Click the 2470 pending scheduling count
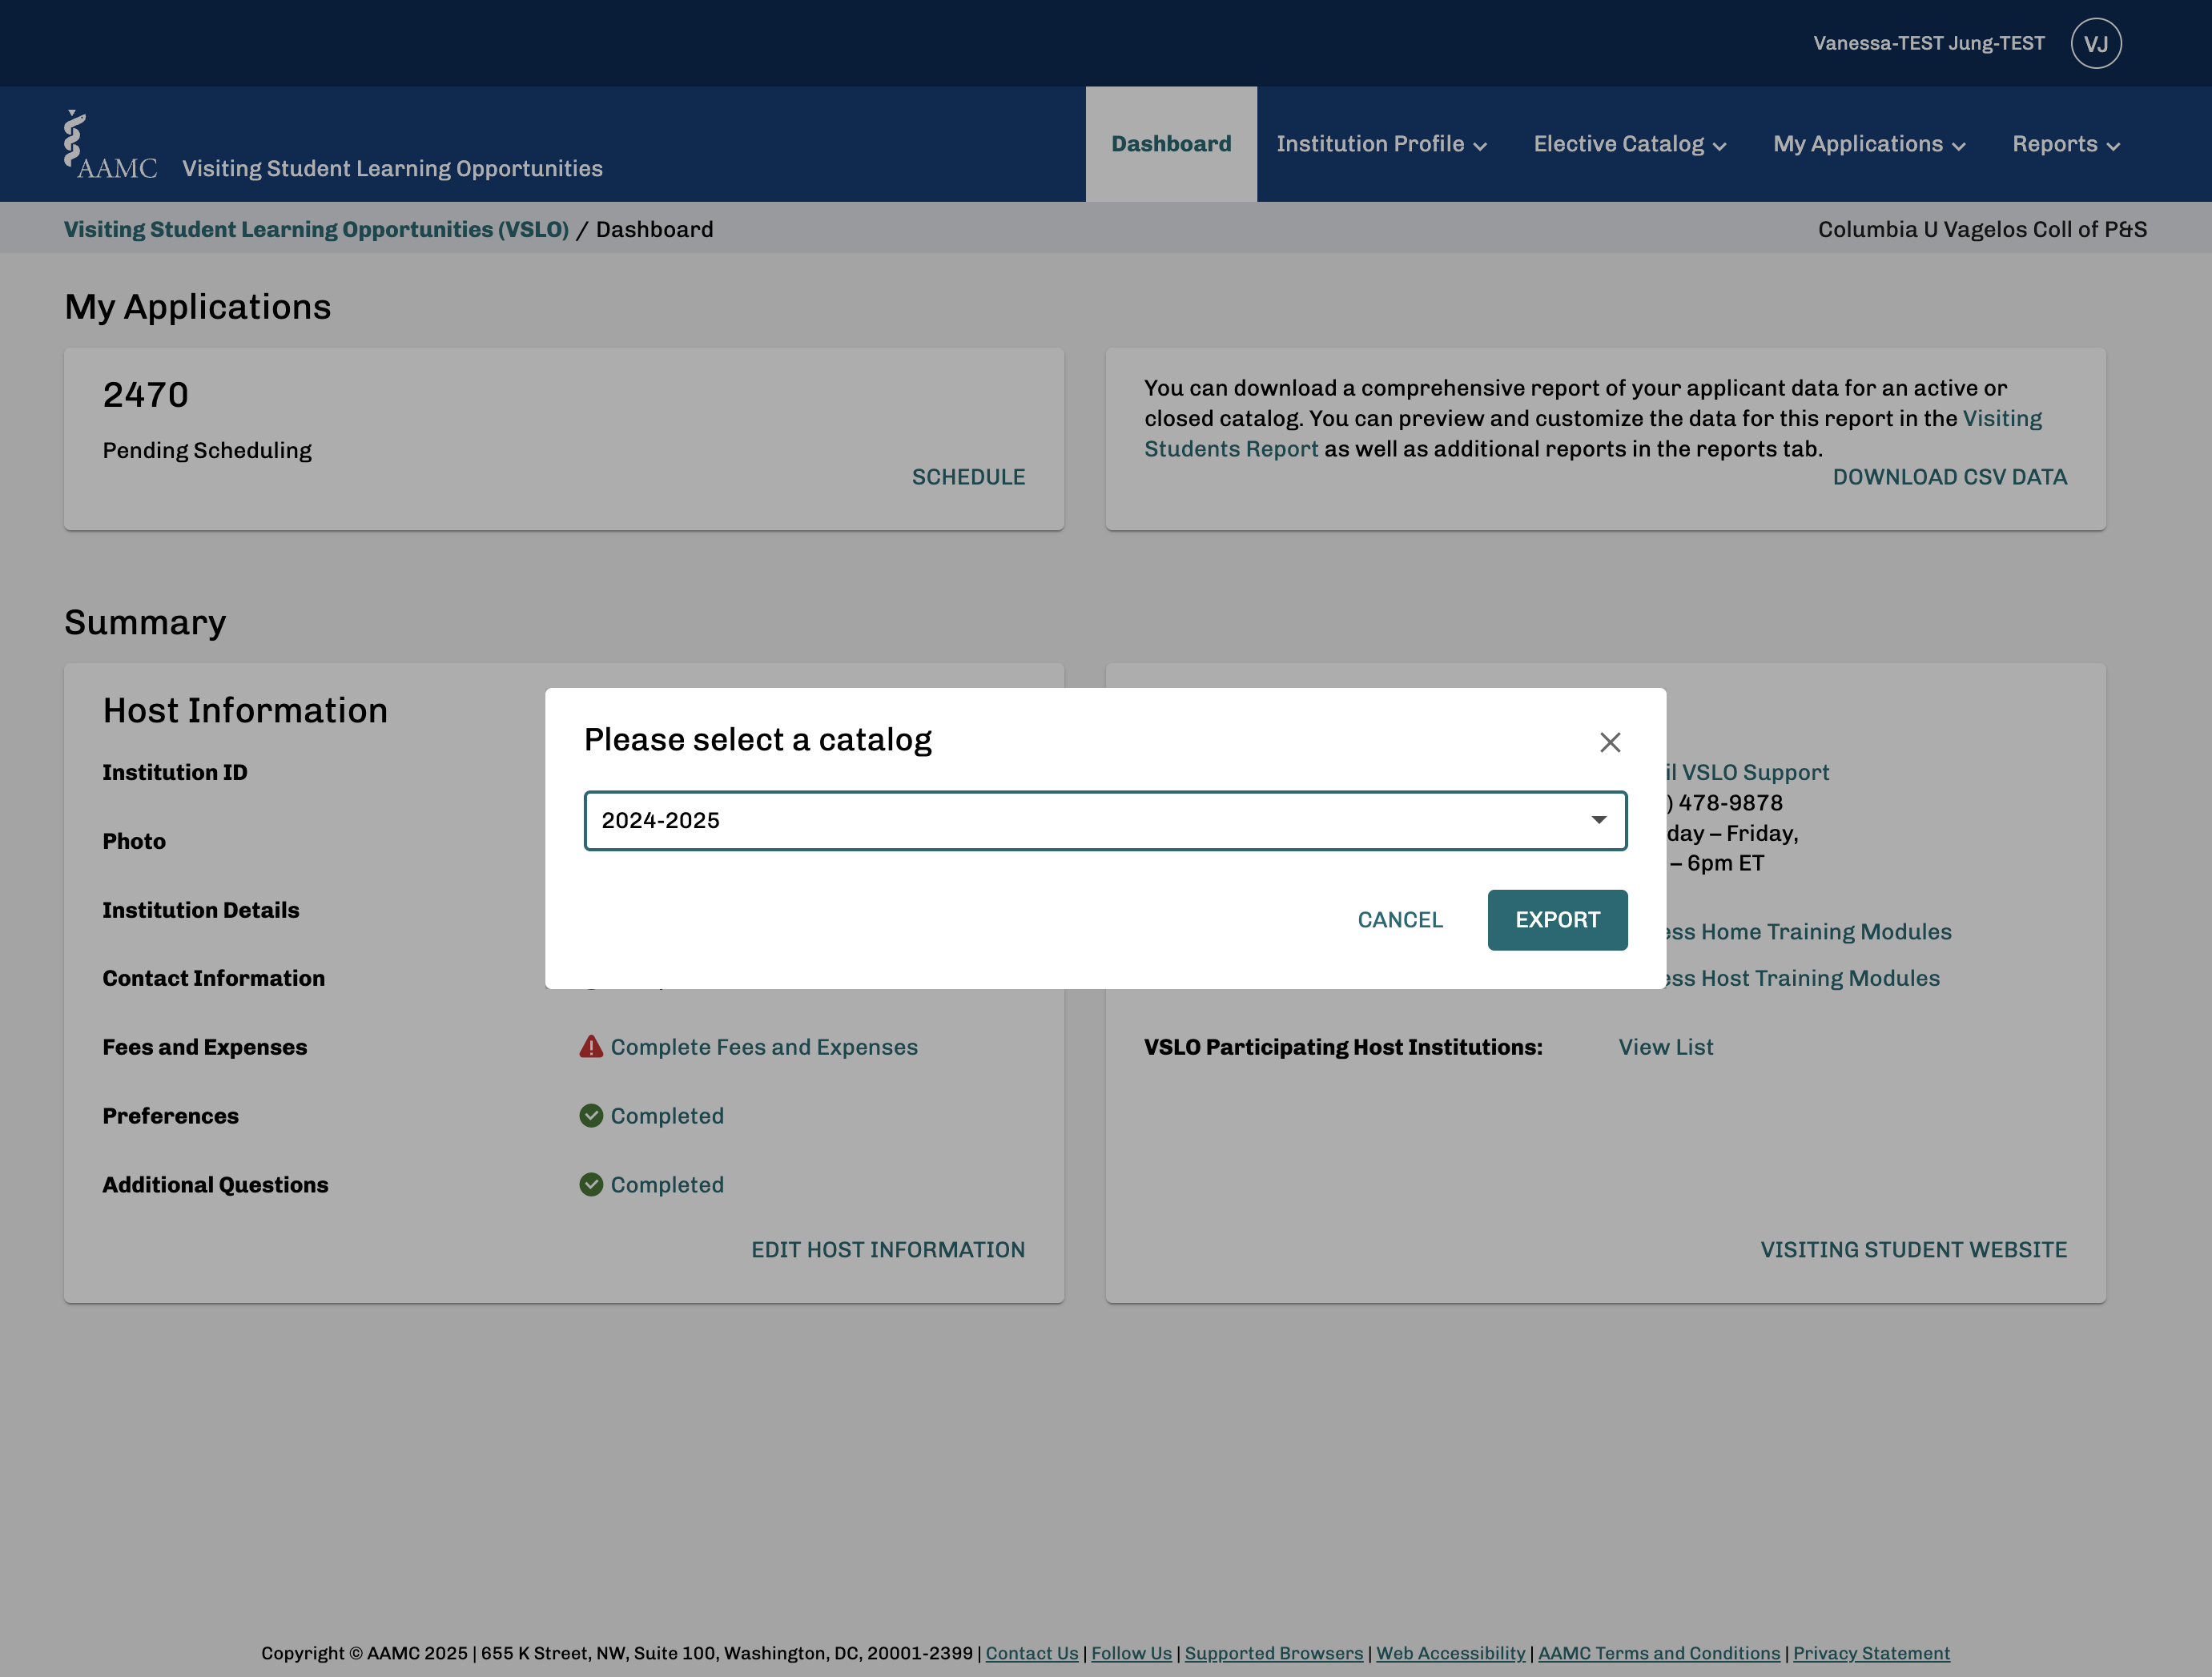 tap(146, 395)
